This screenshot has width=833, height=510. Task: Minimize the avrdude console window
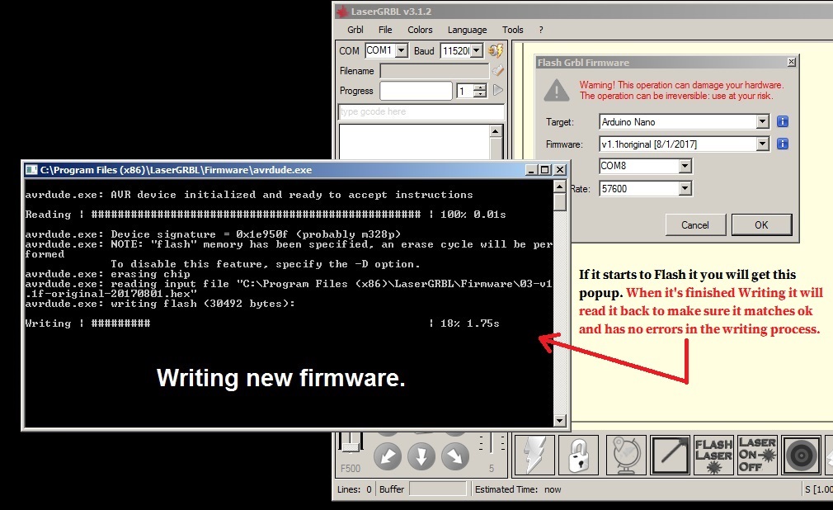(x=531, y=170)
